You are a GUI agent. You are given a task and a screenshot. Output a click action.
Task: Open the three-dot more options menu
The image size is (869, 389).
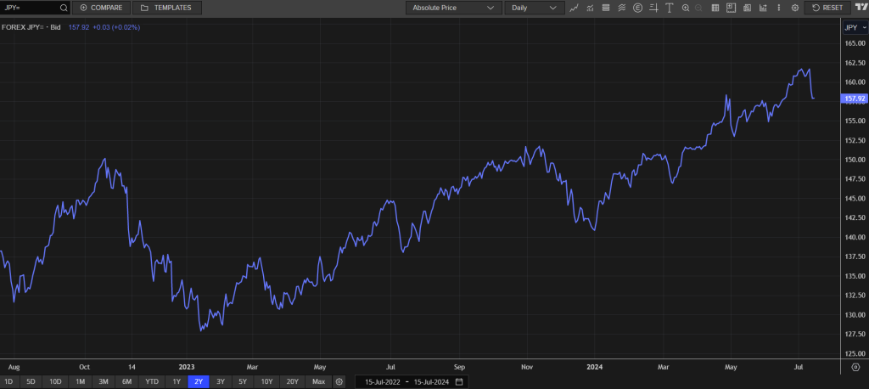[x=778, y=8]
